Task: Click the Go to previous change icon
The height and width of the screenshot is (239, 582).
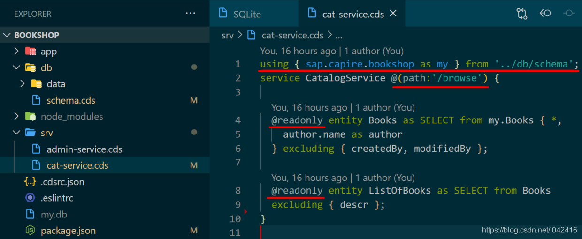Action: coord(545,14)
